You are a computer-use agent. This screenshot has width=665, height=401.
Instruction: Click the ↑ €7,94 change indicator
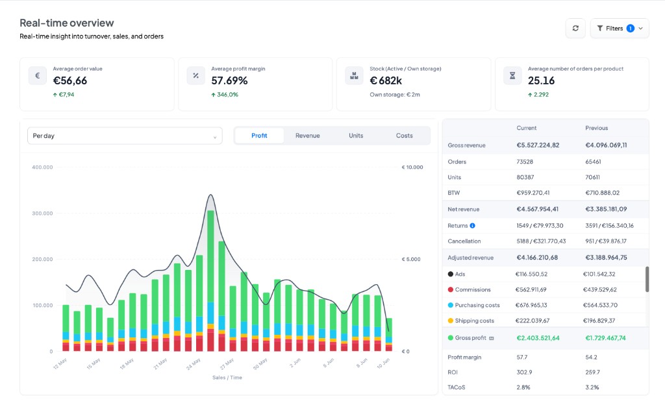pos(64,95)
